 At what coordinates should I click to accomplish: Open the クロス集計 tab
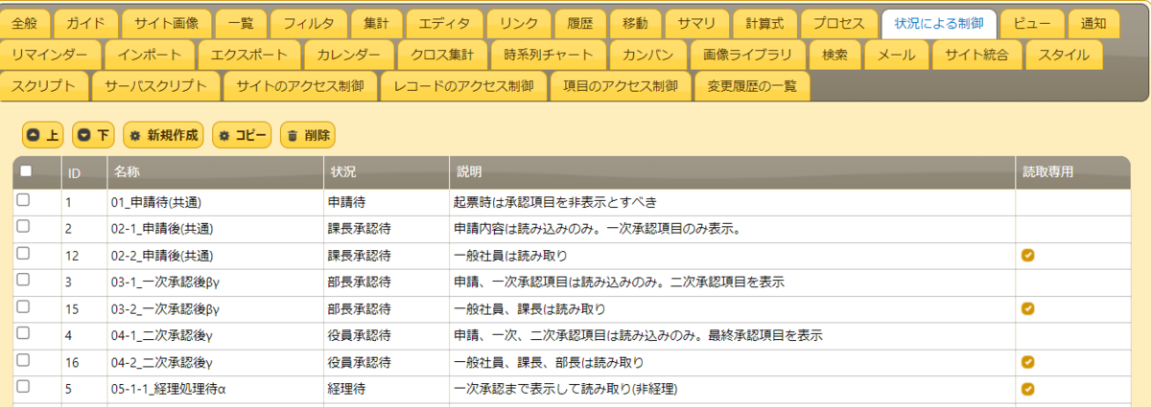443,55
